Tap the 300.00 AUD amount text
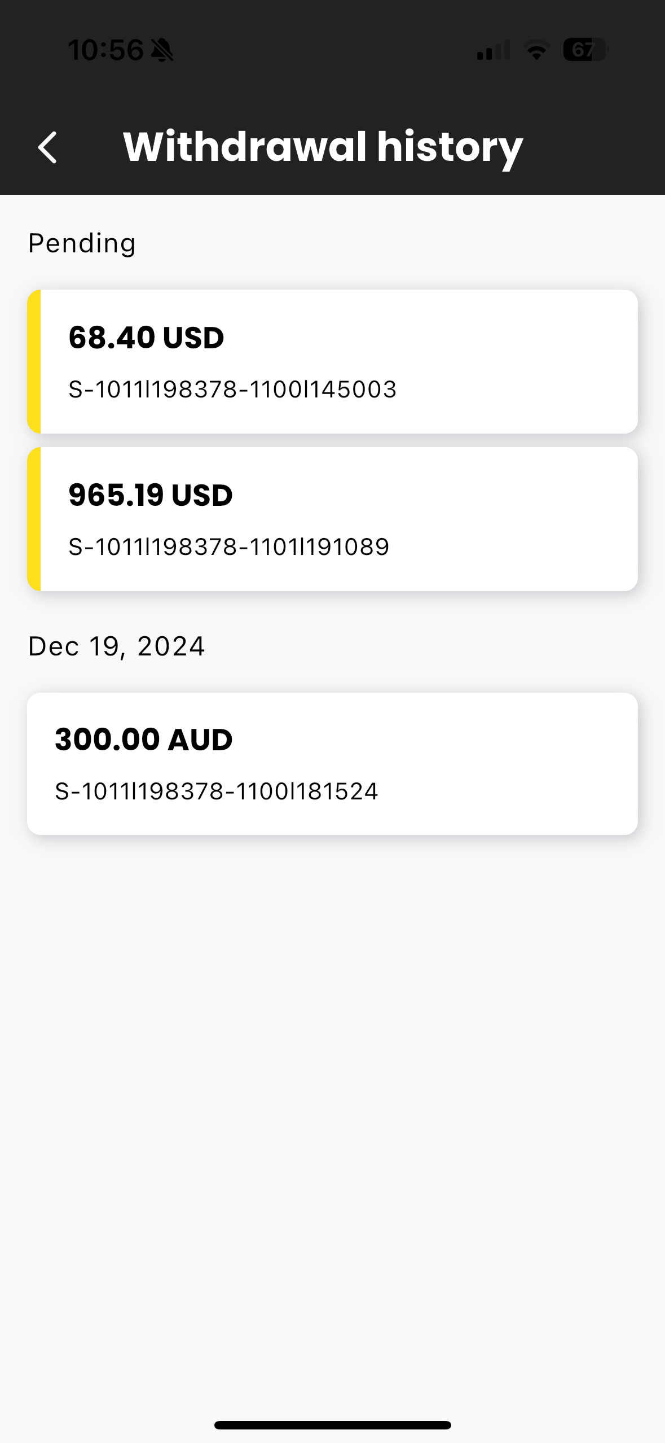665x1443 pixels. (143, 740)
